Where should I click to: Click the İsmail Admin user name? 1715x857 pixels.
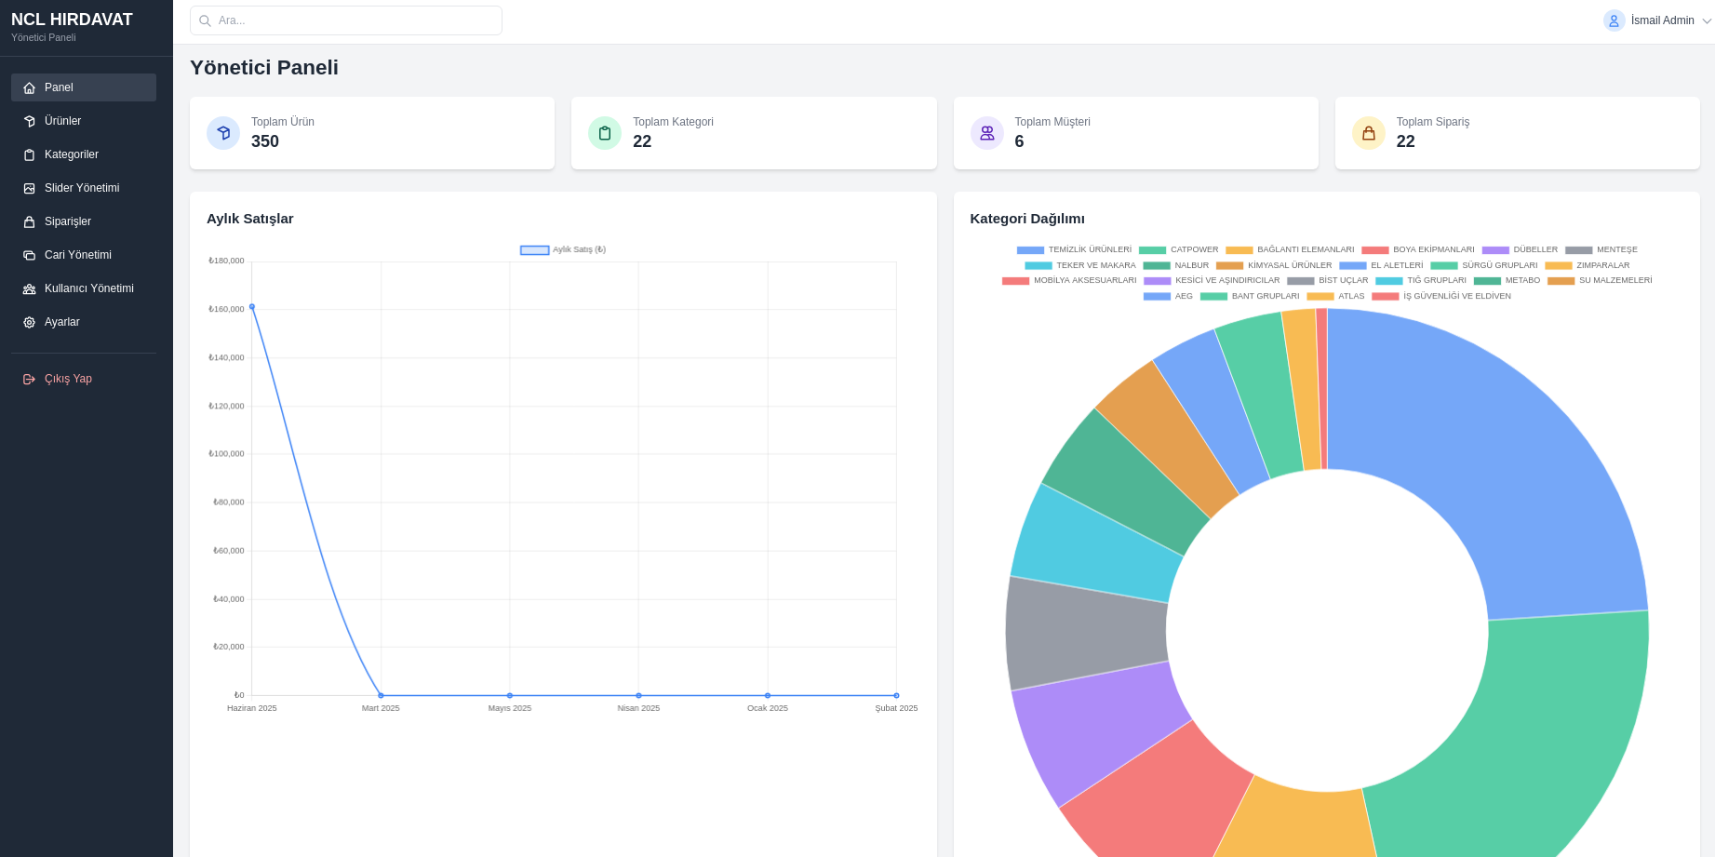pos(1662,20)
